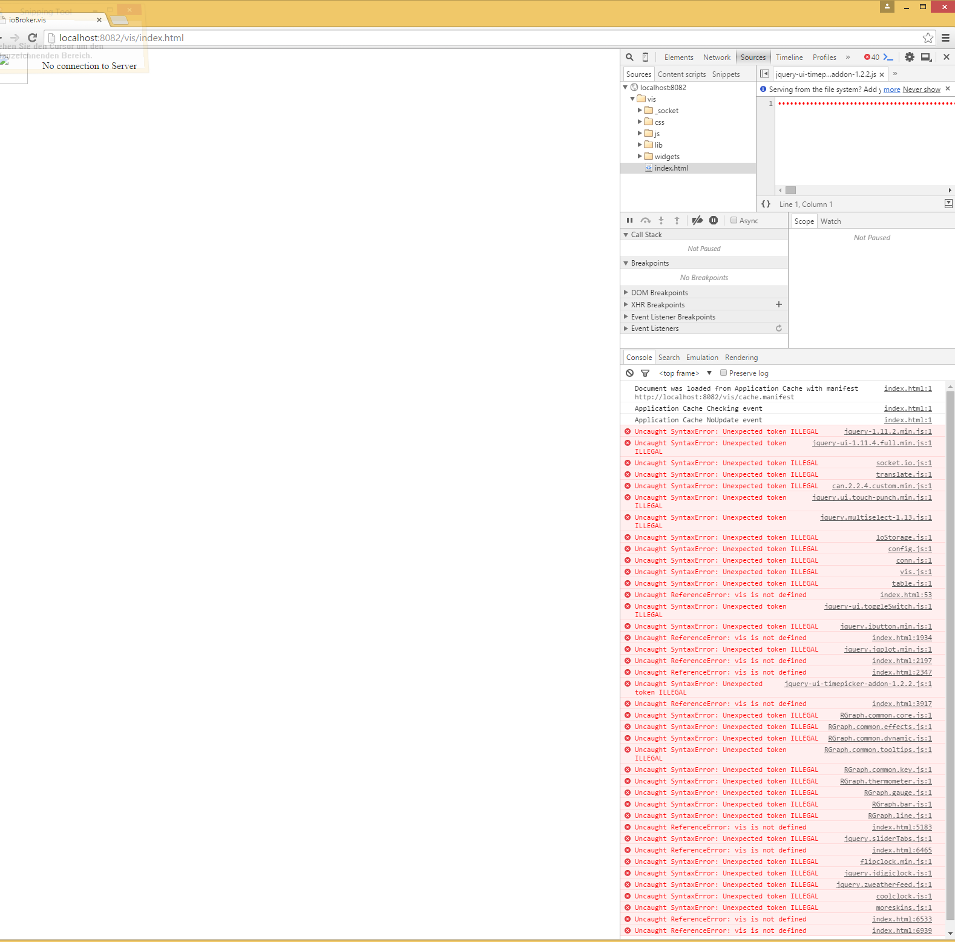The height and width of the screenshot is (942, 955).
Task: Select the Content scripts tab
Action: coord(681,74)
